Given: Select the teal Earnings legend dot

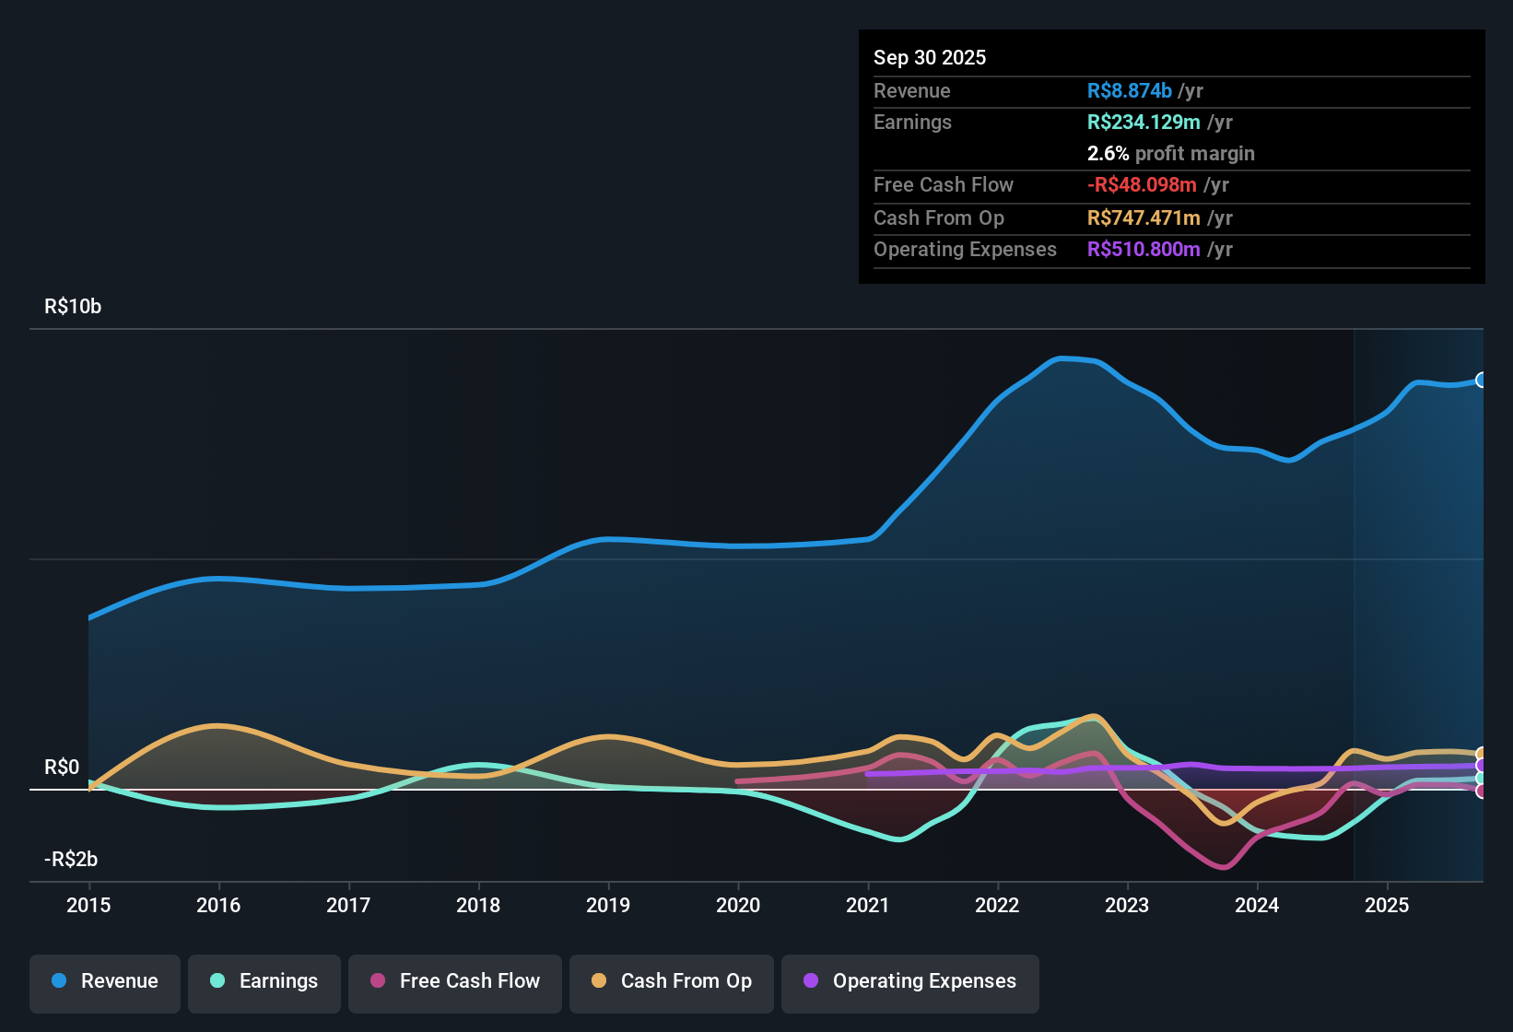Looking at the screenshot, I should [x=218, y=981].
